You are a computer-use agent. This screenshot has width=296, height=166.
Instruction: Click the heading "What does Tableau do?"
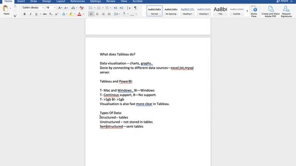117,54
